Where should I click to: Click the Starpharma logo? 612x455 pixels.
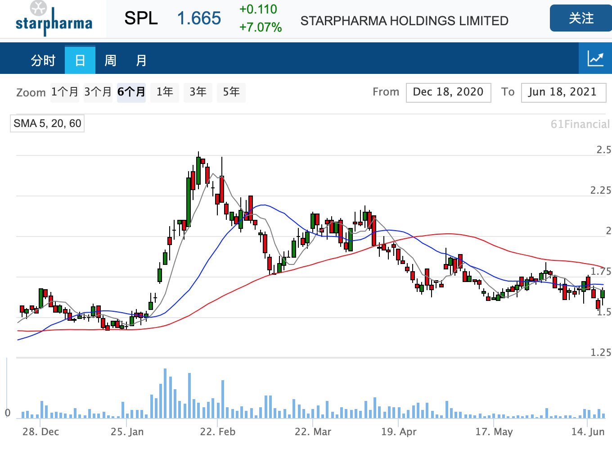click(x=54, y=19)
